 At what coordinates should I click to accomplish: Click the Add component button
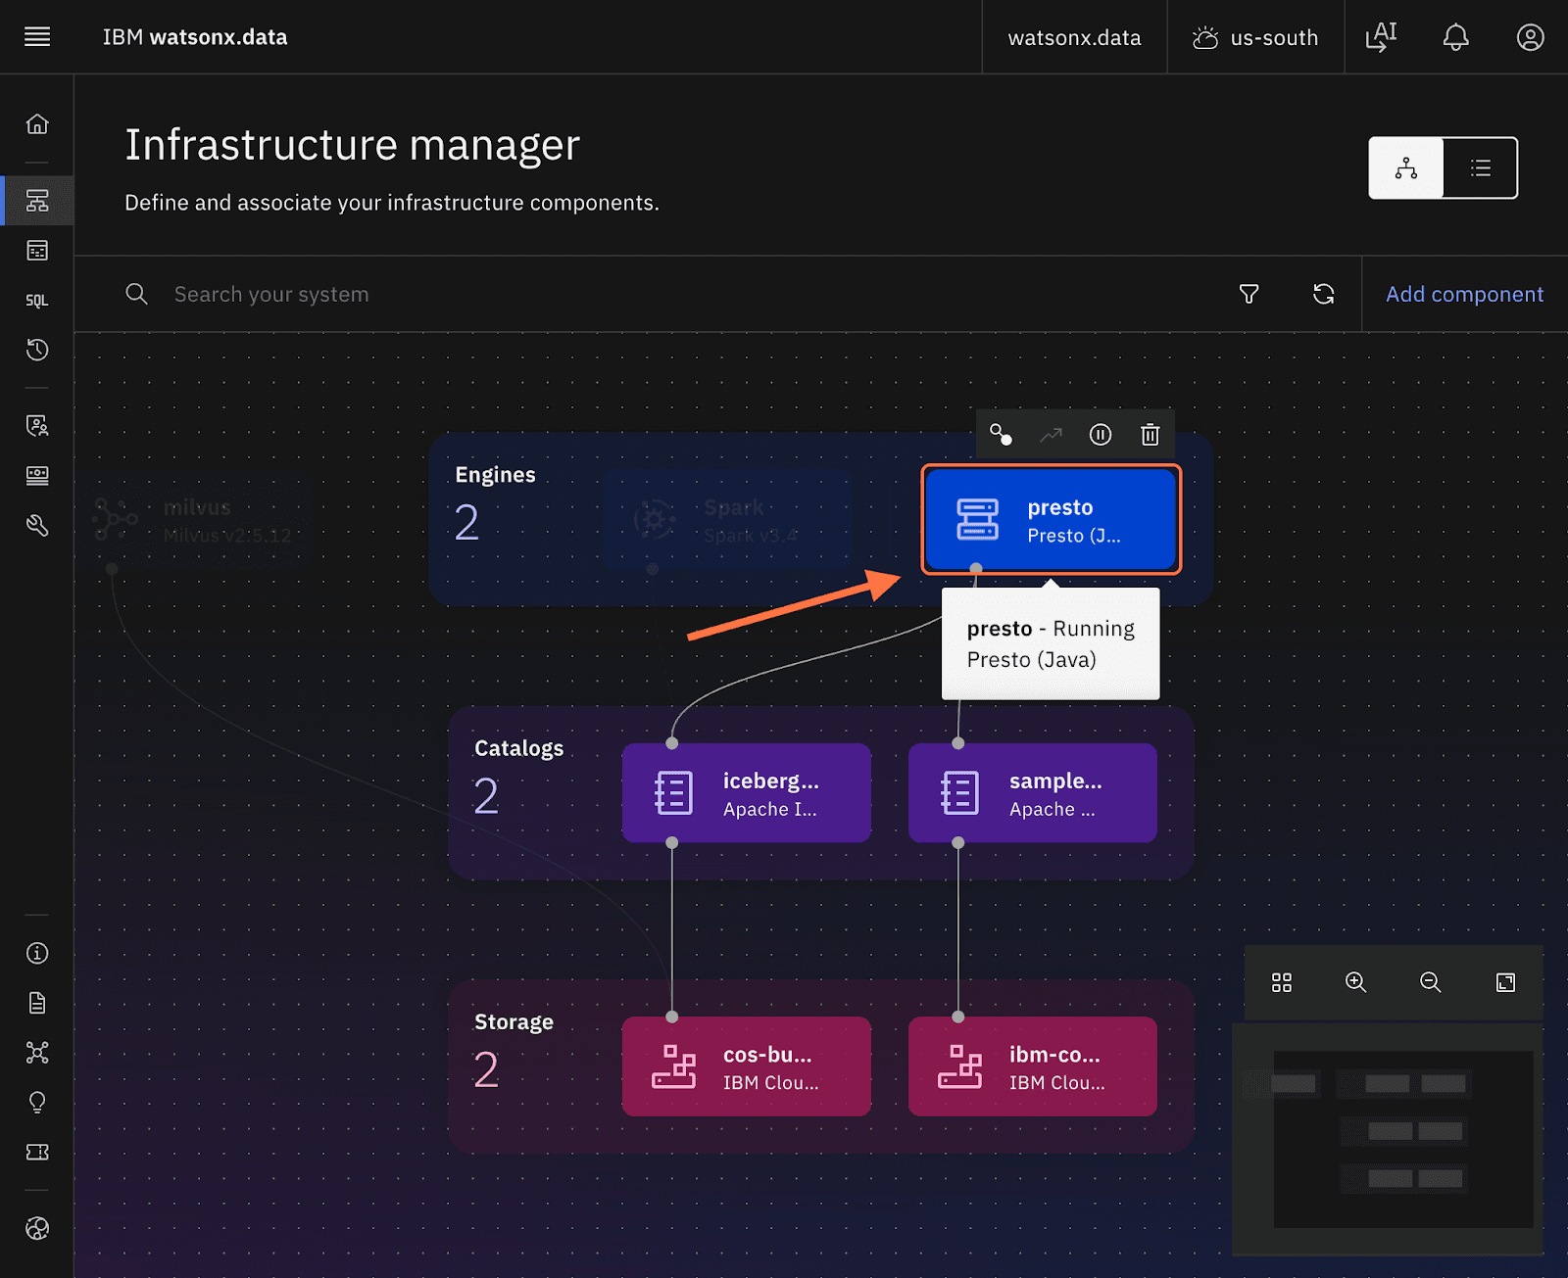click(1464, 294)
